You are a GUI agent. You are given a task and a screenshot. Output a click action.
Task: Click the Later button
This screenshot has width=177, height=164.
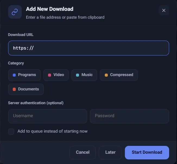pyautogui.click(x=110, y=153)
